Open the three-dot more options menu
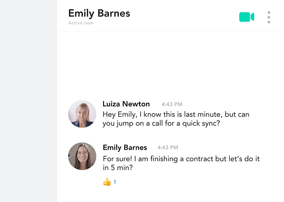Image resolution: width=284 pixels, height=202 pixels. click(x=269, y=17)
